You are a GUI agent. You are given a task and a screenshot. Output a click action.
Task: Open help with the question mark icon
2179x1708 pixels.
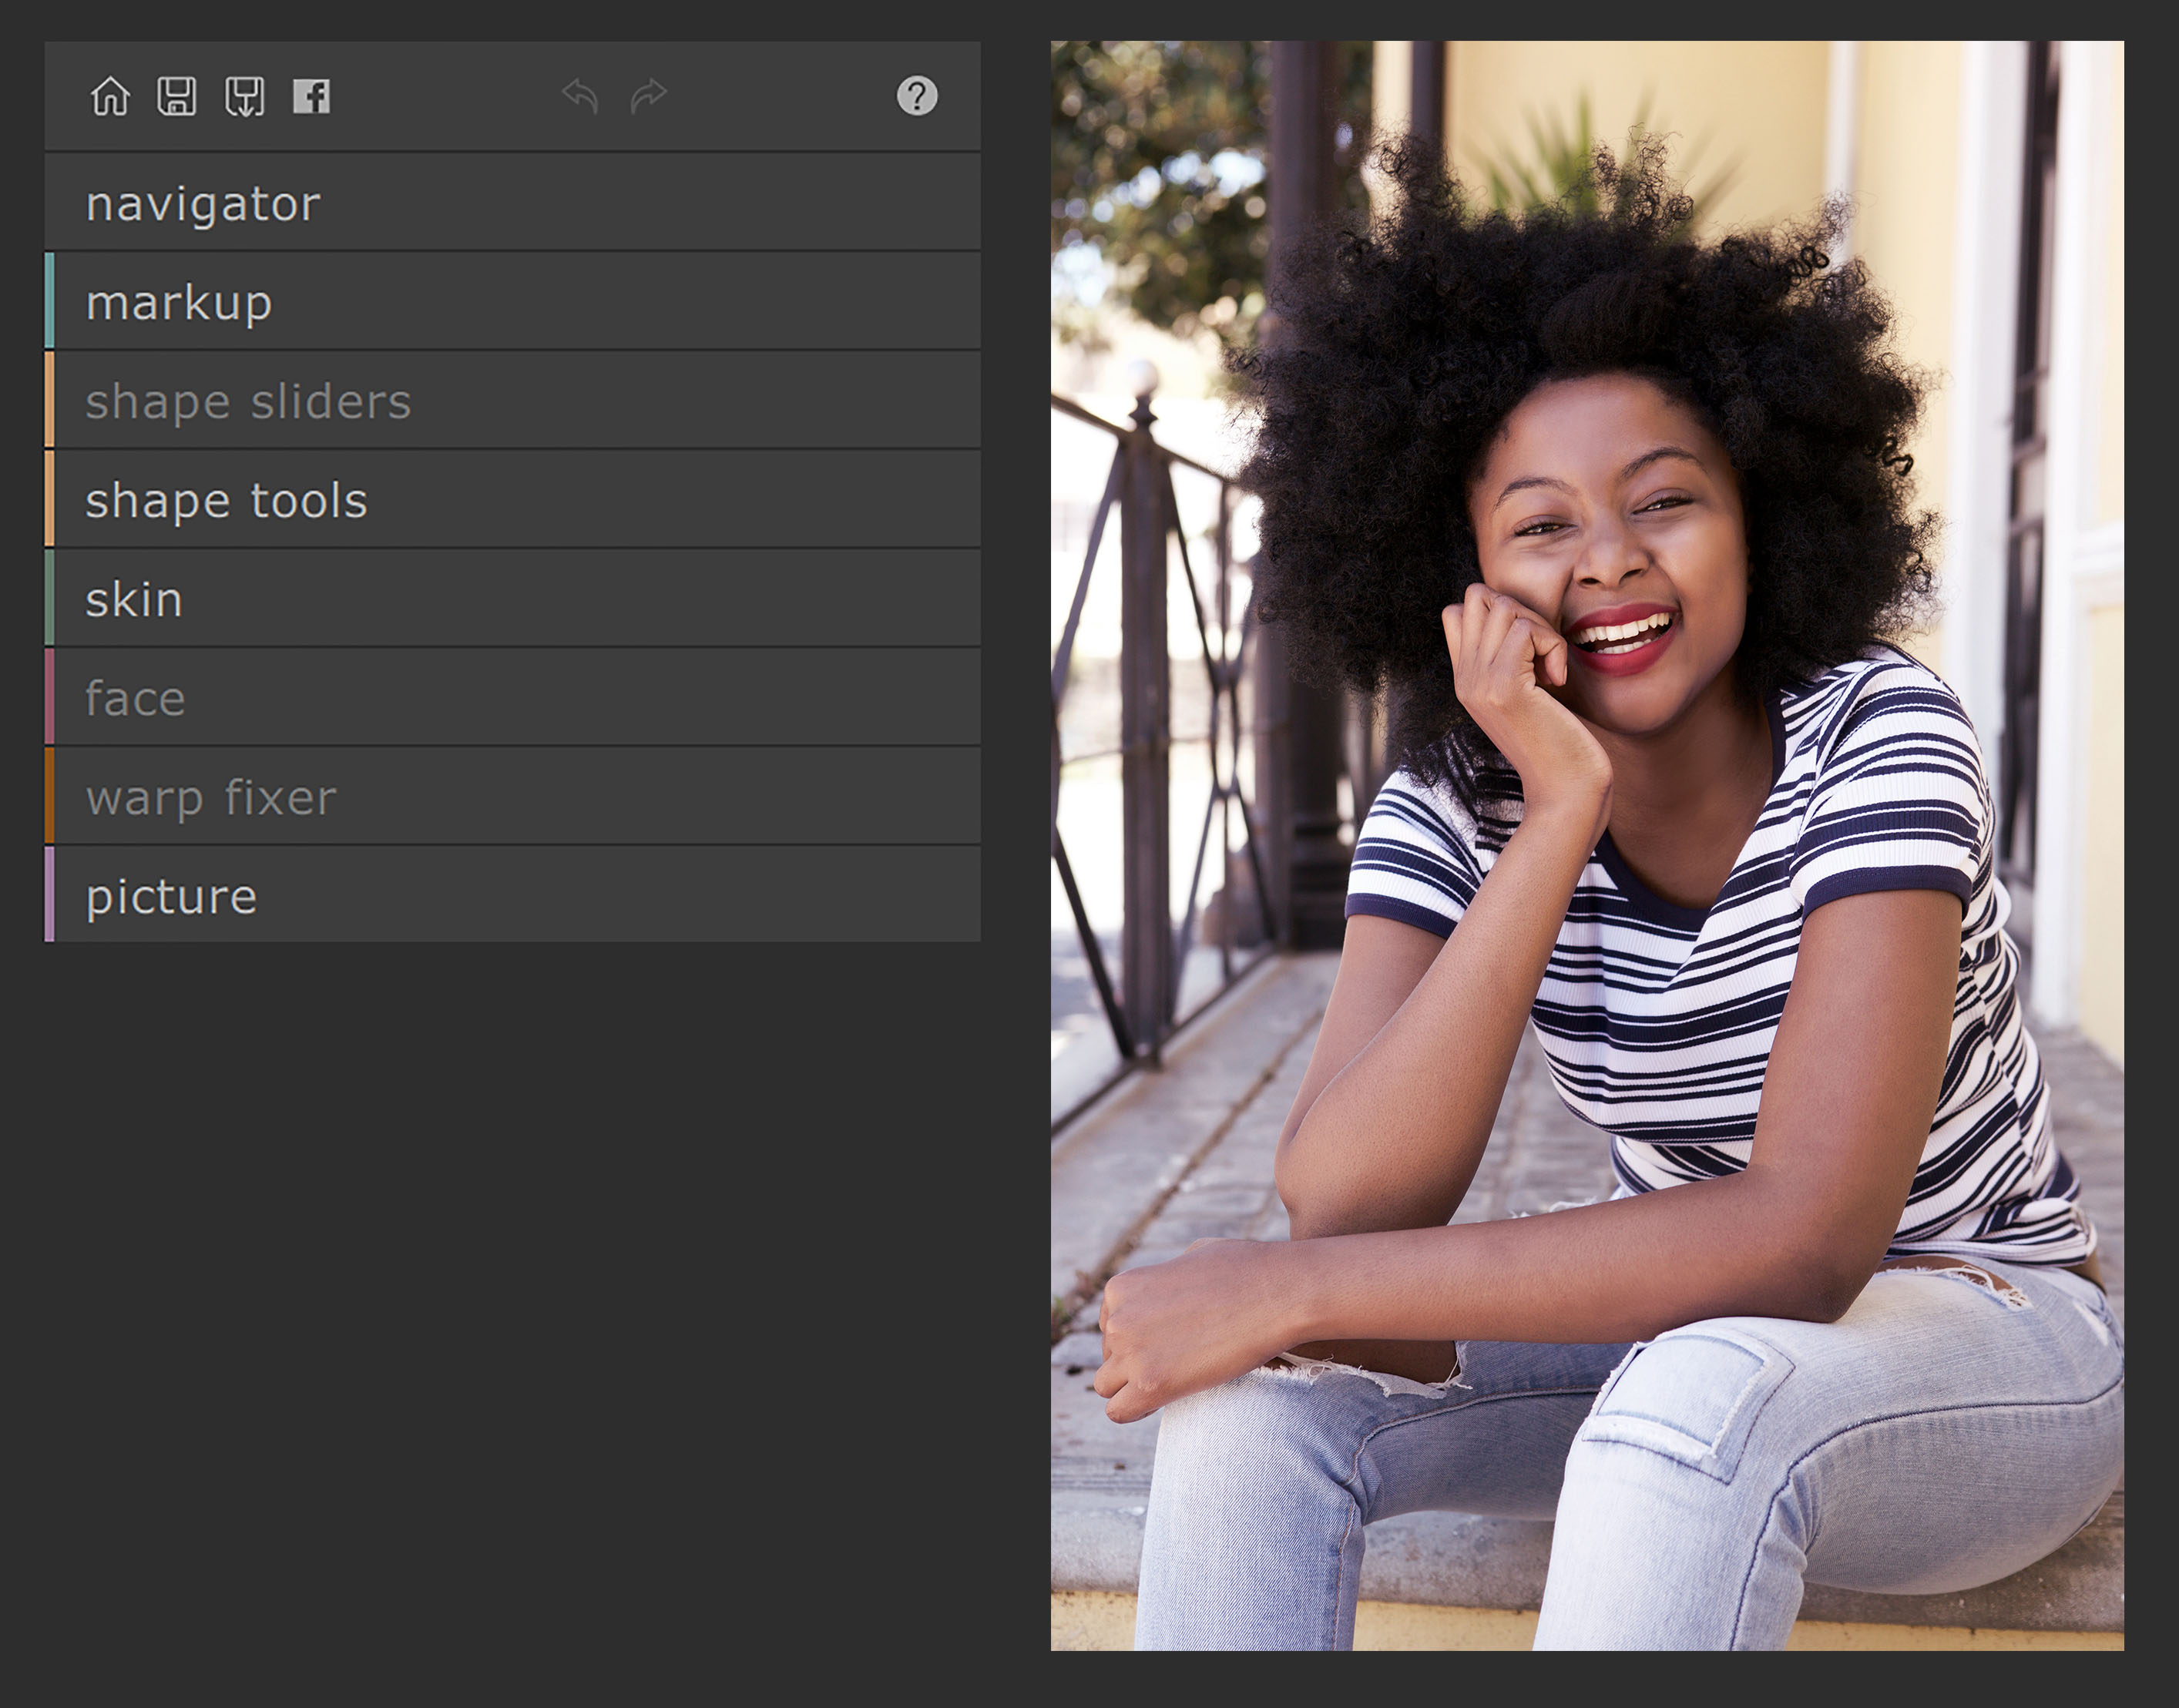pyautogui.click(x=916, y=96)
